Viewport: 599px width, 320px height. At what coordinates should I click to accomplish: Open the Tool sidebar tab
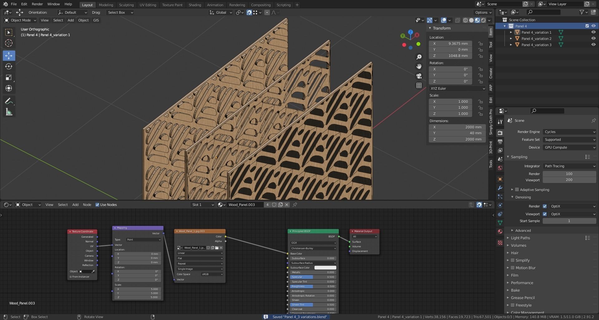491,45
